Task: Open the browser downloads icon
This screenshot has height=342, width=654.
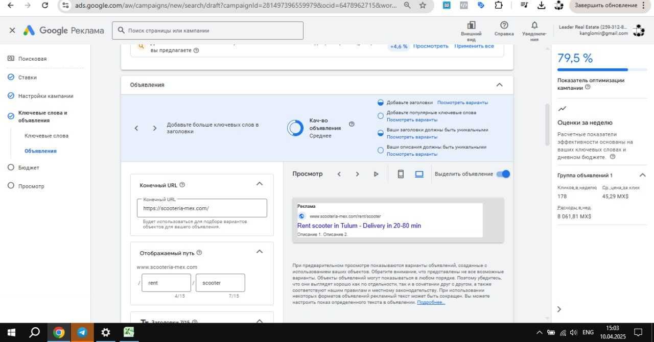Action: click(x=542, y=6)
